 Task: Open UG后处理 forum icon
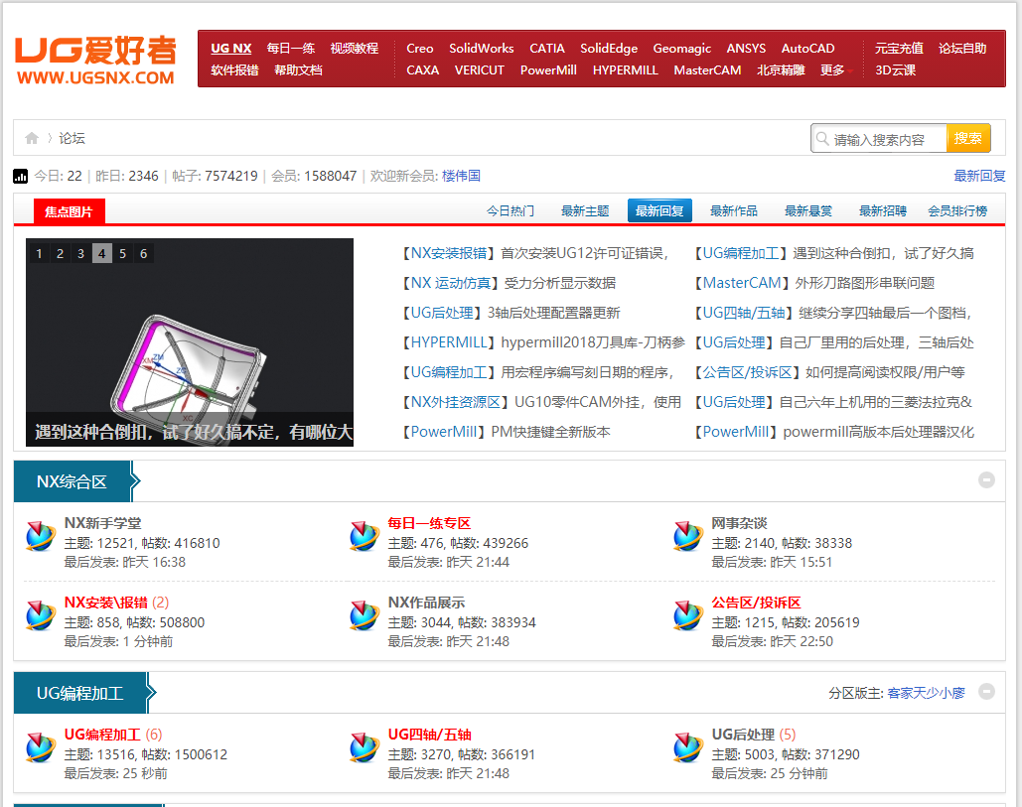pos(688,747)
